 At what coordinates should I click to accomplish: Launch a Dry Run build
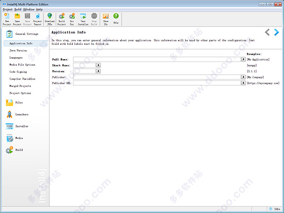click(72, 19)
